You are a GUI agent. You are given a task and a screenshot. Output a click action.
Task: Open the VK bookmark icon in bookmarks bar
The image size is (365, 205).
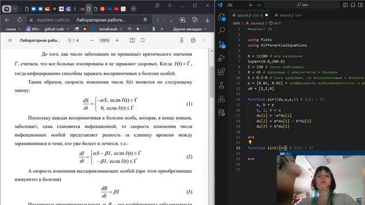coord(153,29)
